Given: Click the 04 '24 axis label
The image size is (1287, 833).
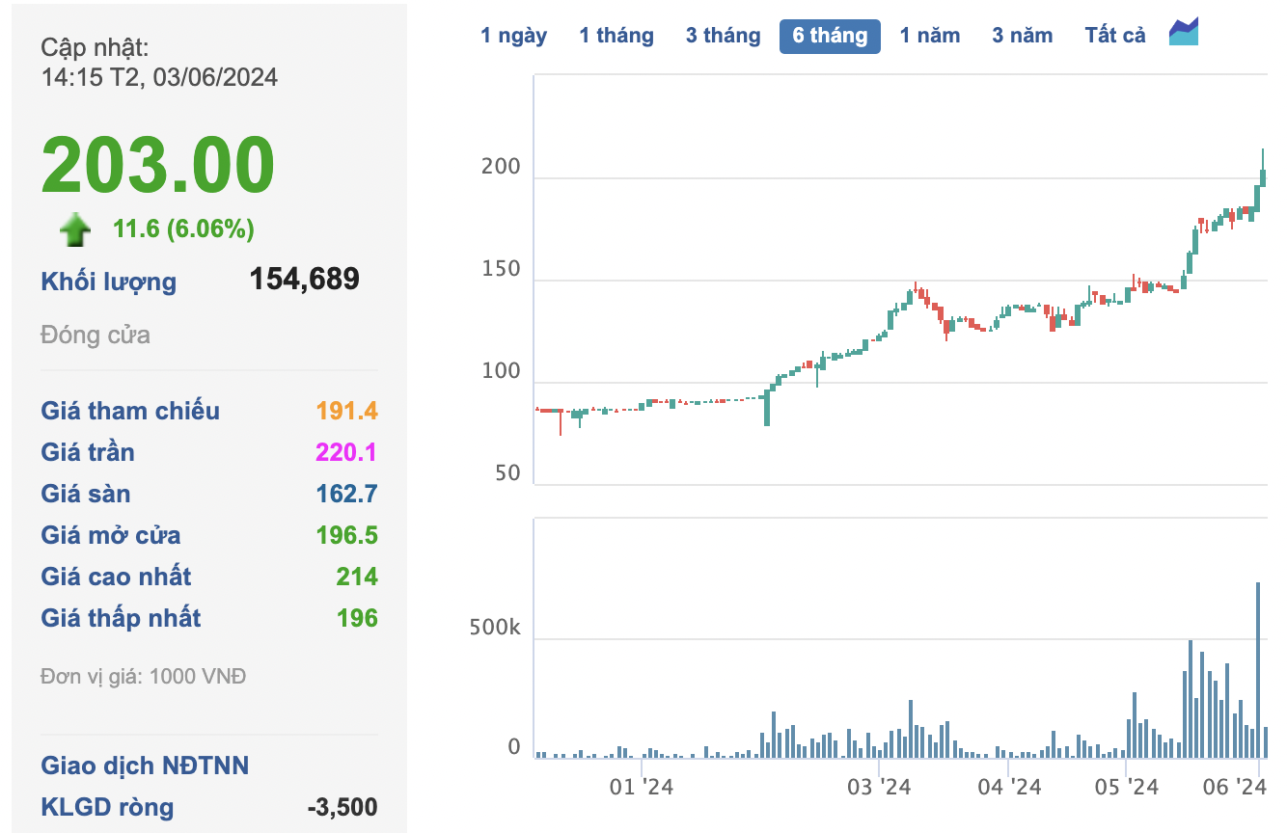Looking at the screenshot, I should point(1009,788).
